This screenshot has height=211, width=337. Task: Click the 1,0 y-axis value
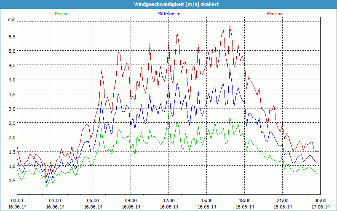pos(12,166)
